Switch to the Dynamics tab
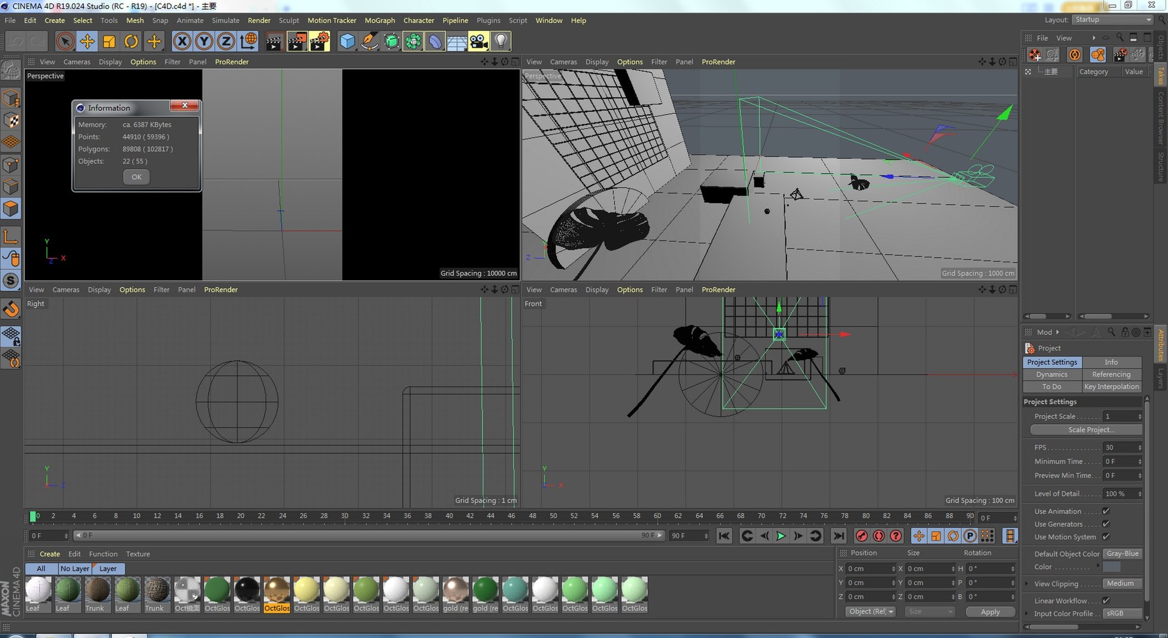The width and height of the screenshot is (1168, 638). pos(1052,374)
